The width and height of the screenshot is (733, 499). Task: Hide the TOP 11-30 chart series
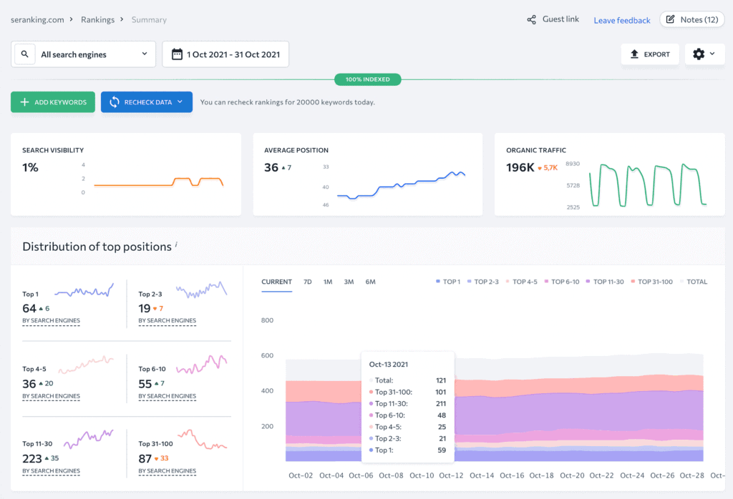click(604, 282)
